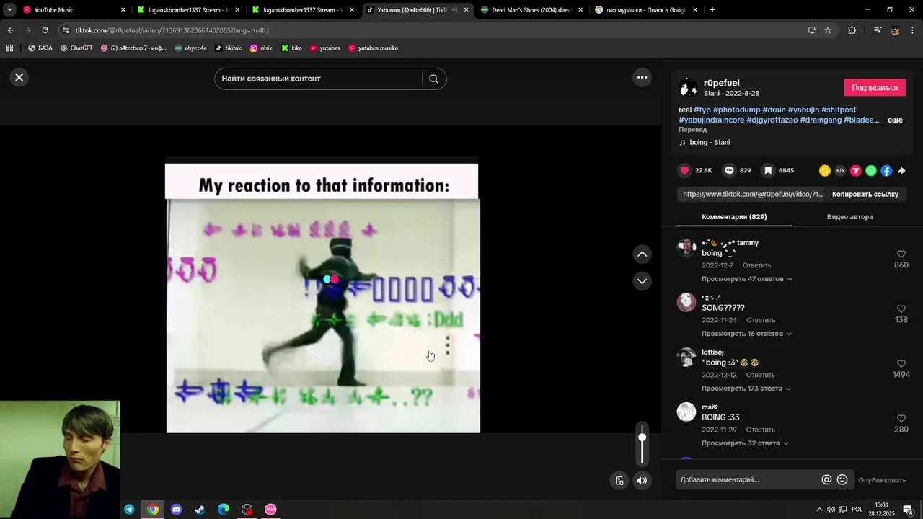923x519 pixels.
Task: Open r0pefuel's profile avatar
Action: click(689, 88)
